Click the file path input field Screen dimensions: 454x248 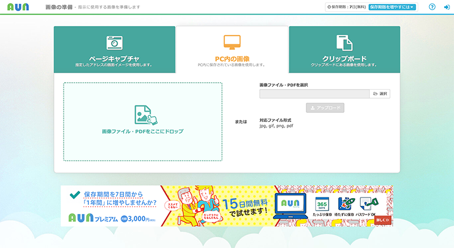click(x=314, y=94)
